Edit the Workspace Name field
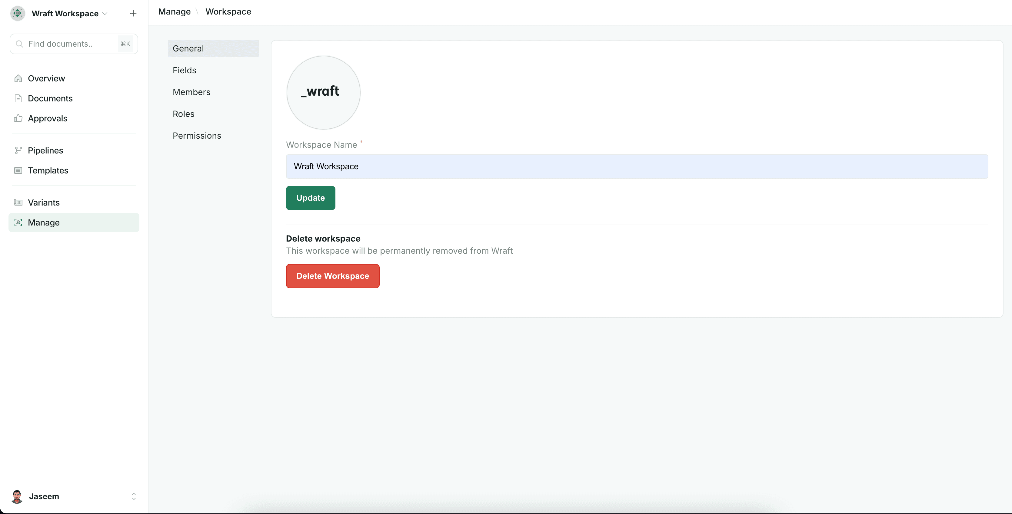 tap(637, 166)
